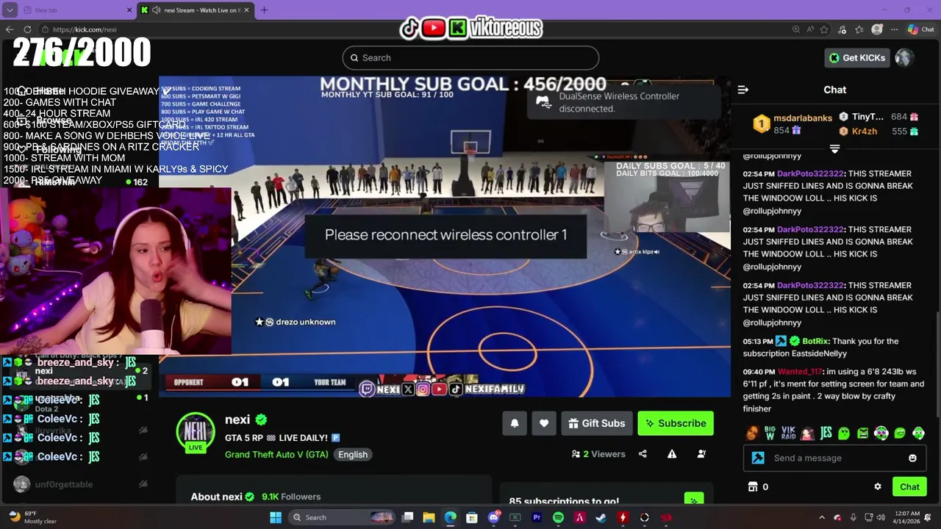This screenshot has height=529, width=941.
Task: Open browser zoom magnifier icon
Action: (796, 29)
